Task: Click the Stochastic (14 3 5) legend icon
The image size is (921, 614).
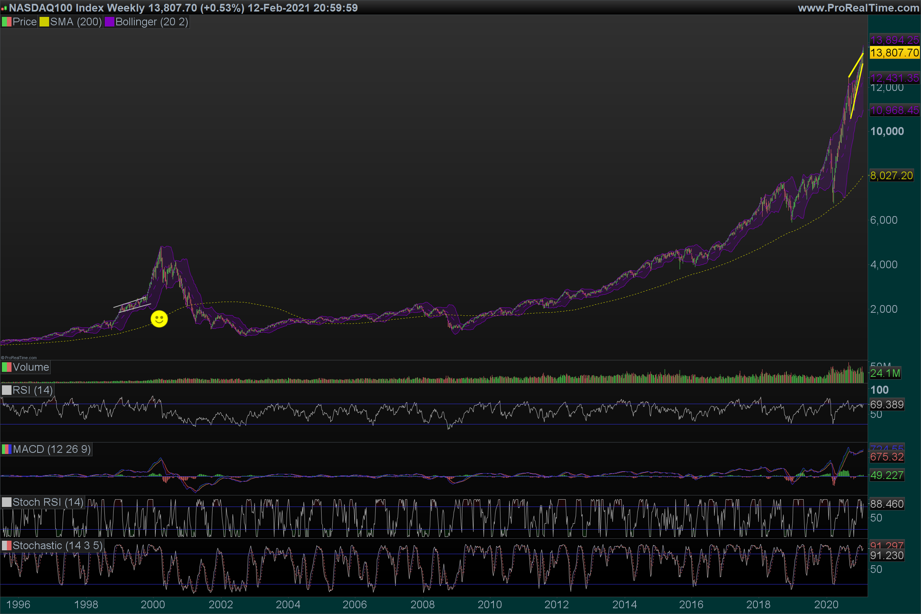Action: pos(7,545)
